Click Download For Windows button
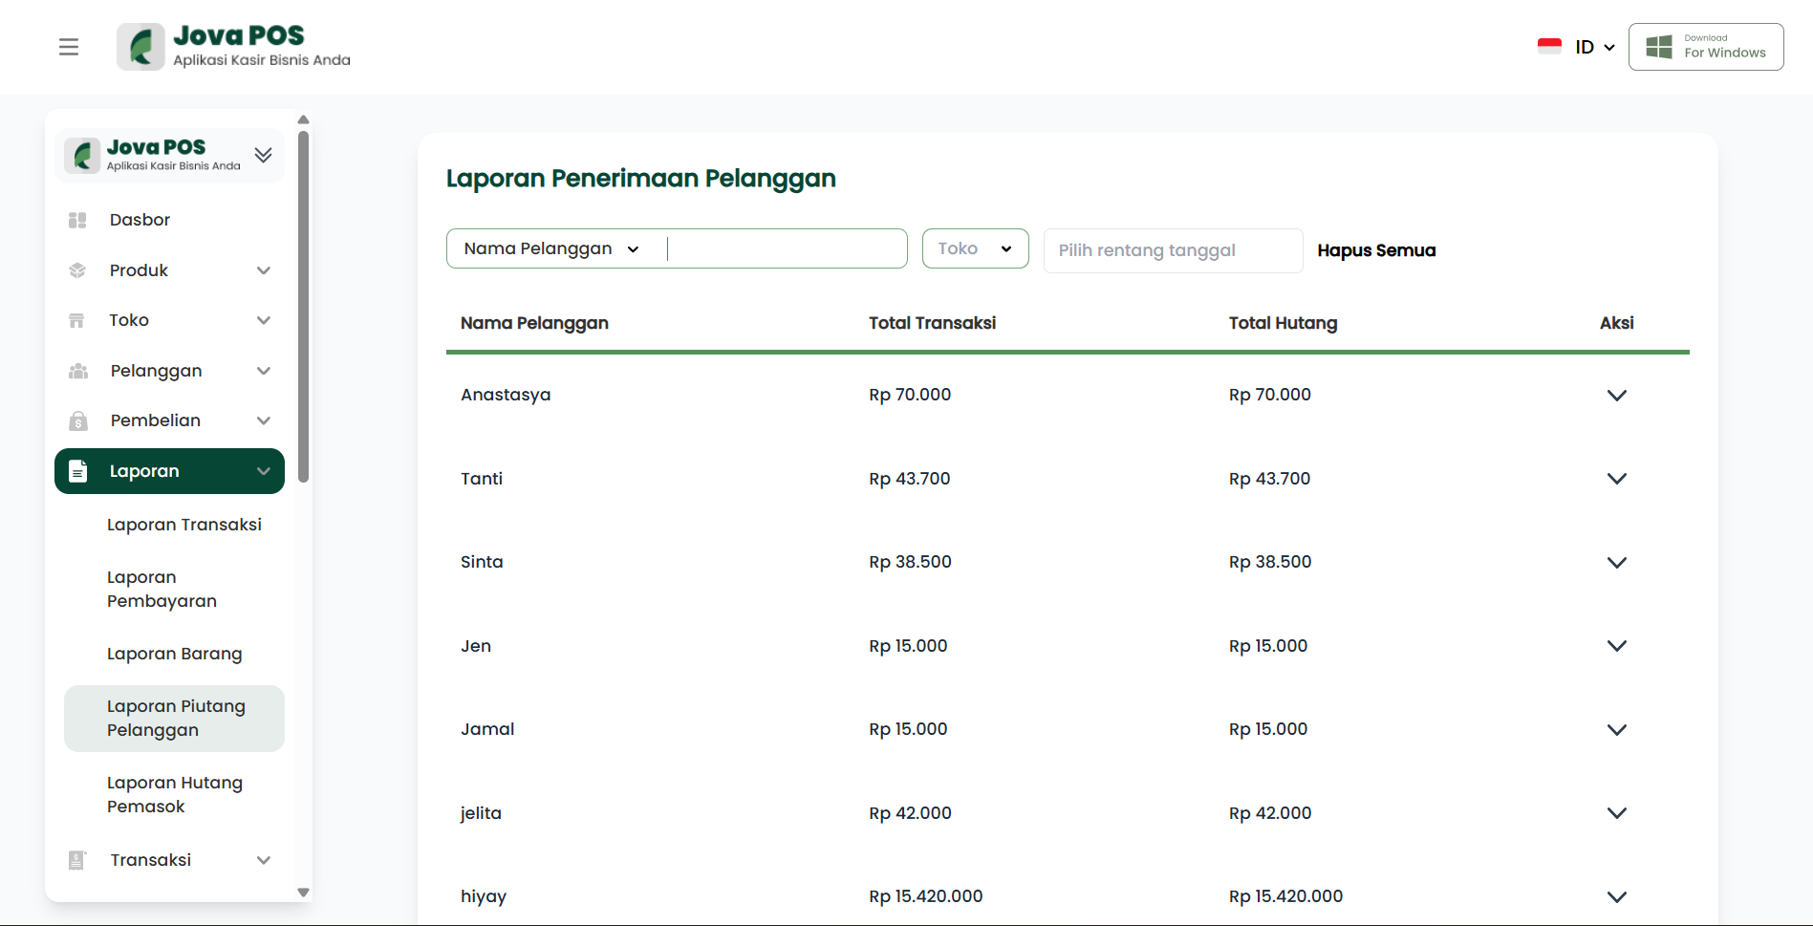This screenshot has height=926, width=1813. [x=1706, y=47]
